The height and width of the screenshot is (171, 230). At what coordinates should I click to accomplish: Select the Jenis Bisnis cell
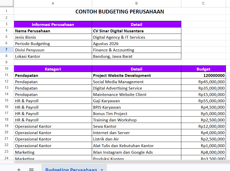53,37
